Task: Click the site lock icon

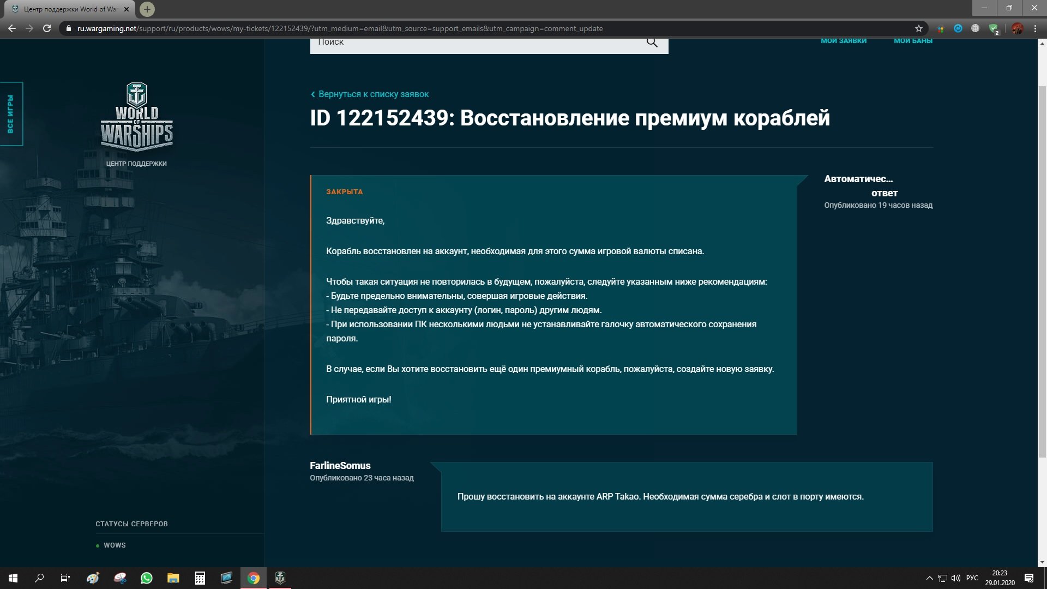Action: 68,28
